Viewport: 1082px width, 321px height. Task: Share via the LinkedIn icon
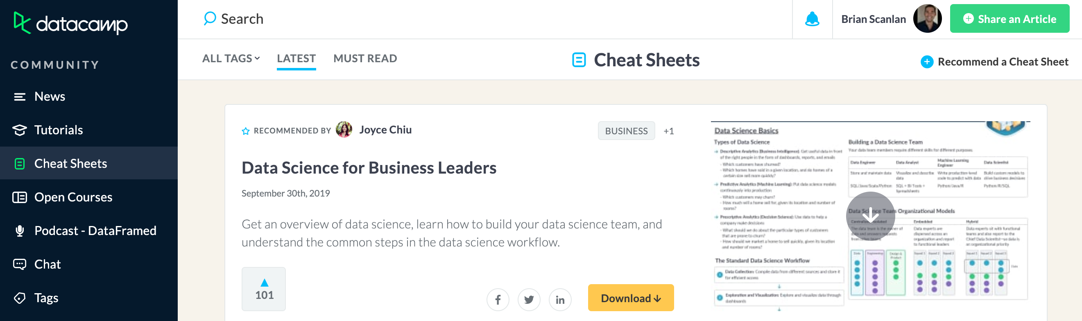point(560,300)
